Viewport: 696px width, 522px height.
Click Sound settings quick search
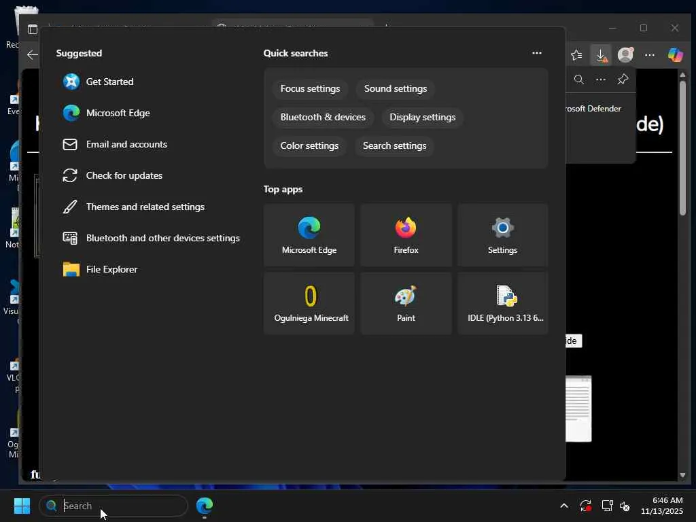tap(396, 89)
